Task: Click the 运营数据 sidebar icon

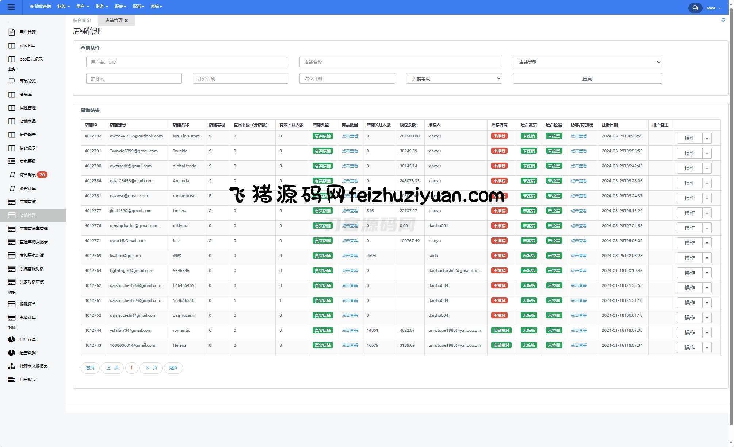Action: point(12,353)
